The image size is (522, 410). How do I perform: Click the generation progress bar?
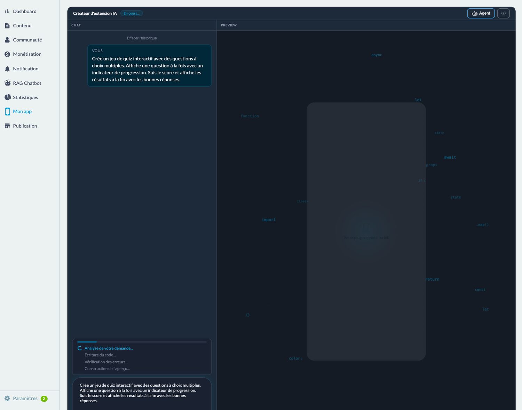(142, 342)
